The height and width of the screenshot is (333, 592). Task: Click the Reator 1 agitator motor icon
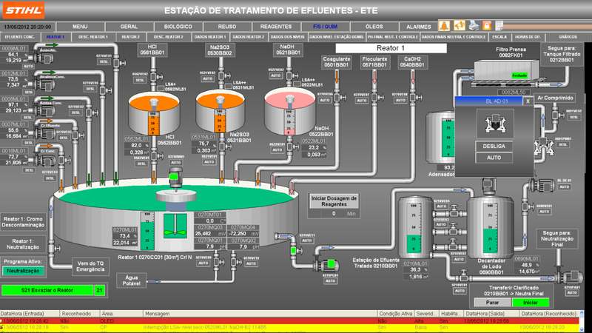tap(175, 178)
